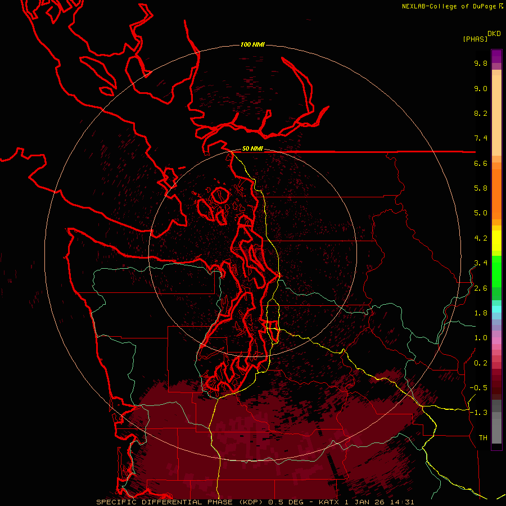
Task: Click the 3.4 scale value
Action: click(481, 263)
